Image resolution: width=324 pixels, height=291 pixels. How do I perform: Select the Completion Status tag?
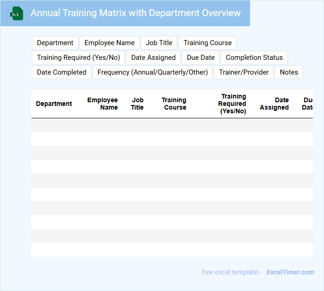[254, 58]
